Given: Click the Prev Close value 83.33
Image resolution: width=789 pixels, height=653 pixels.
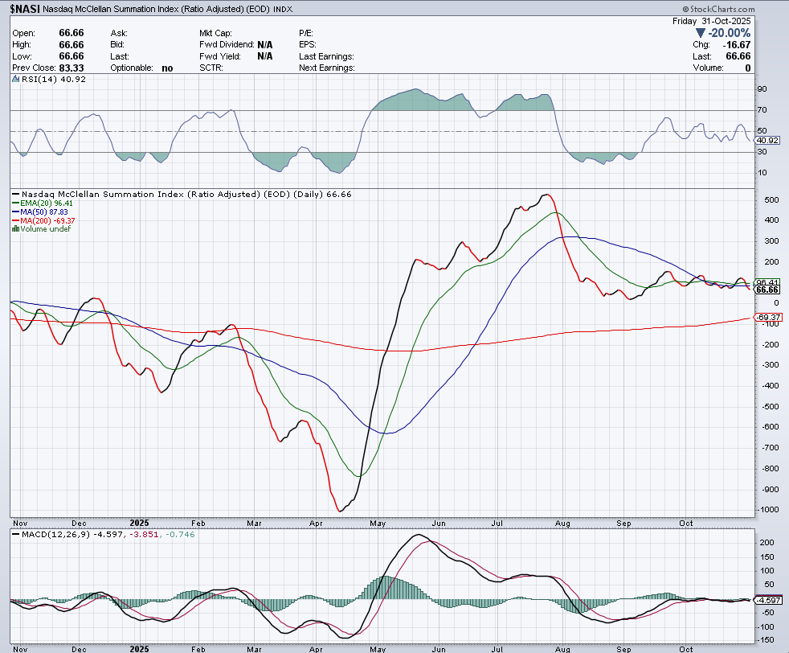Looking at the screenshot, I should click(72, 68).
